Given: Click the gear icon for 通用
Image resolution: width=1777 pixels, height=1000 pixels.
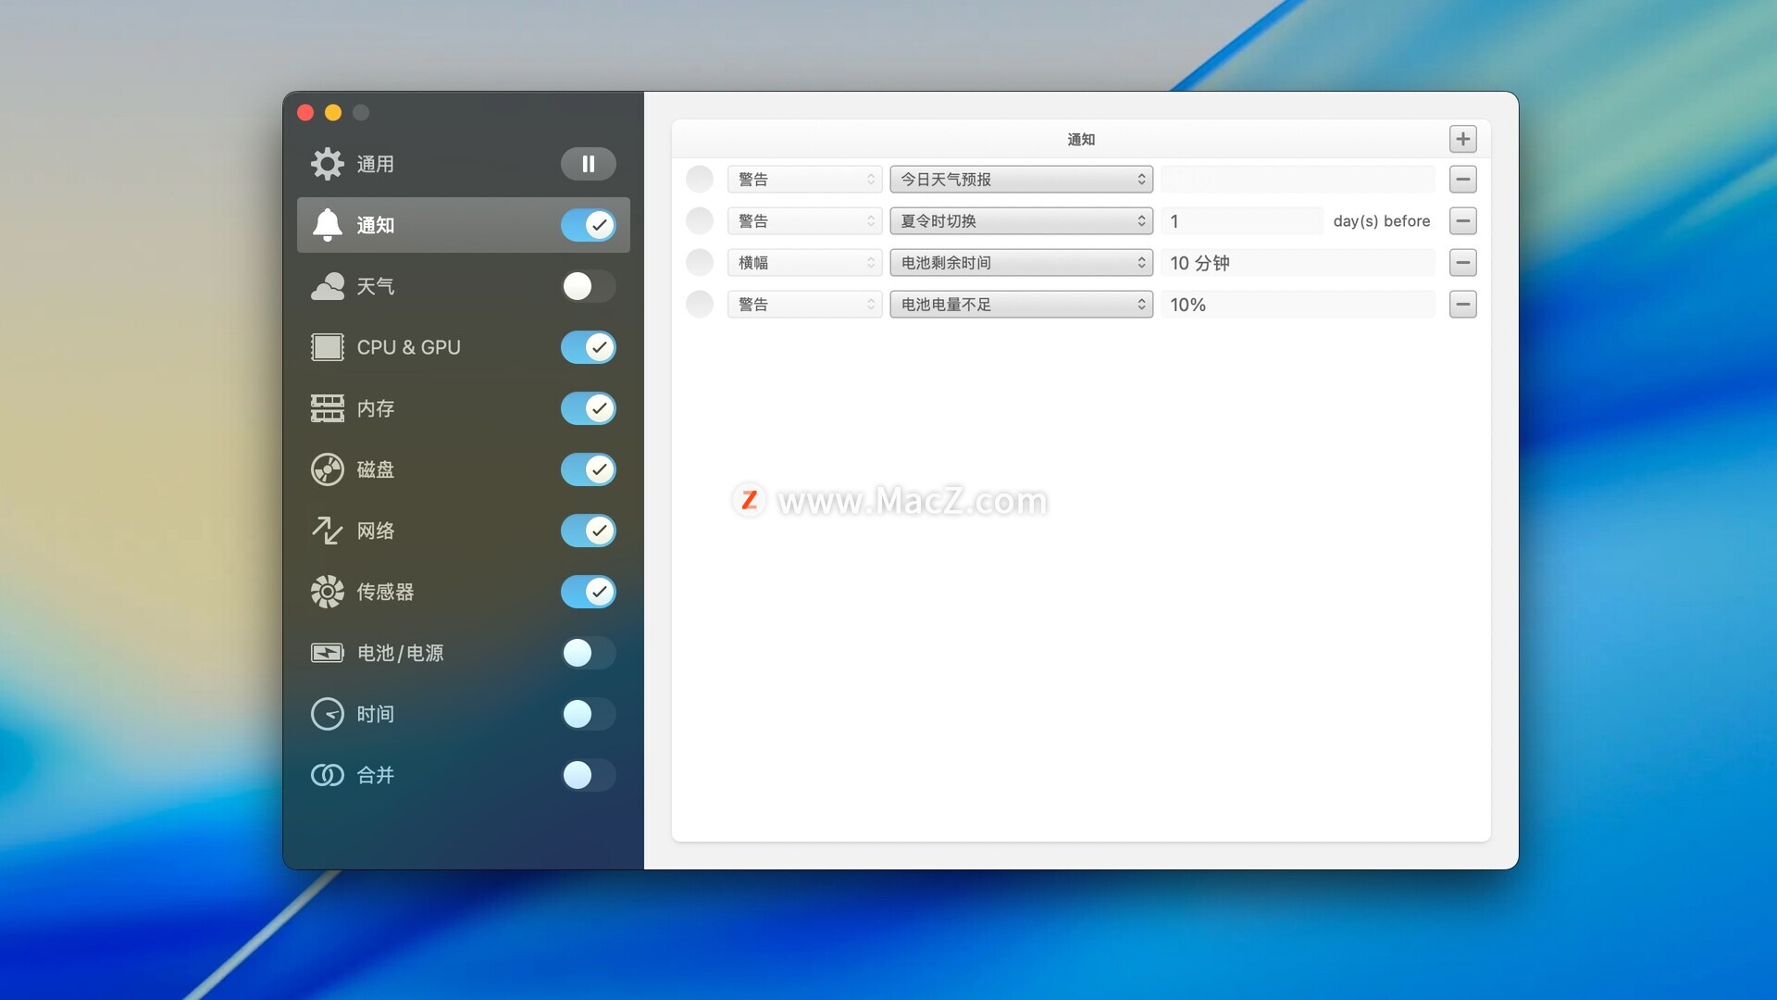Looking at the screenshot, I should click(327, 164).
